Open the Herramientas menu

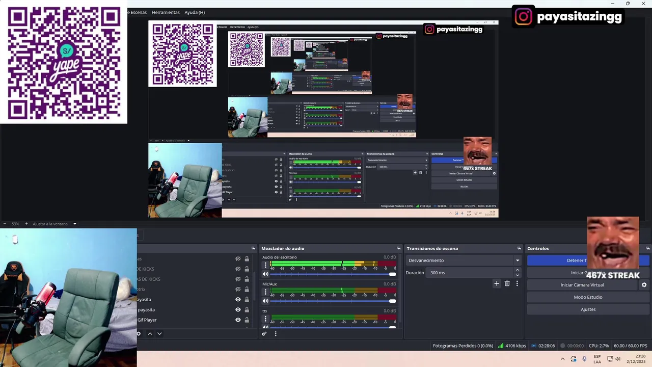click(166, 12)
